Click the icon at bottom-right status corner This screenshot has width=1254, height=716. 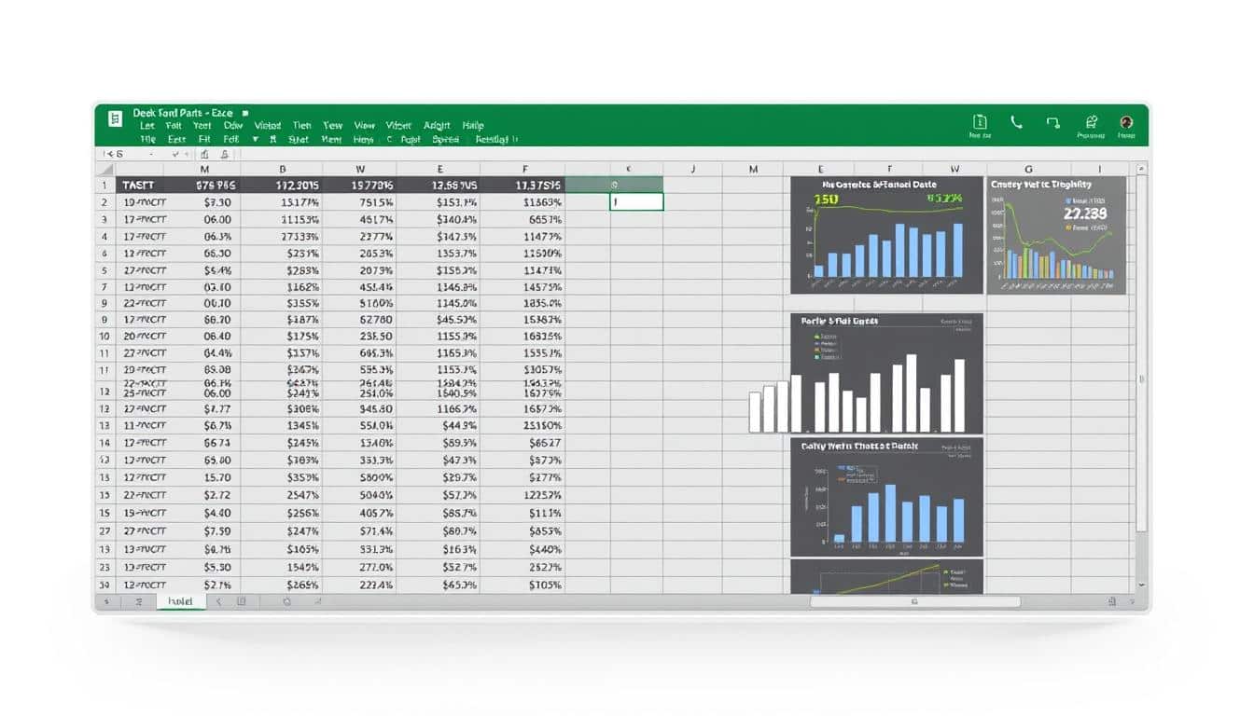click(1110, 602)
